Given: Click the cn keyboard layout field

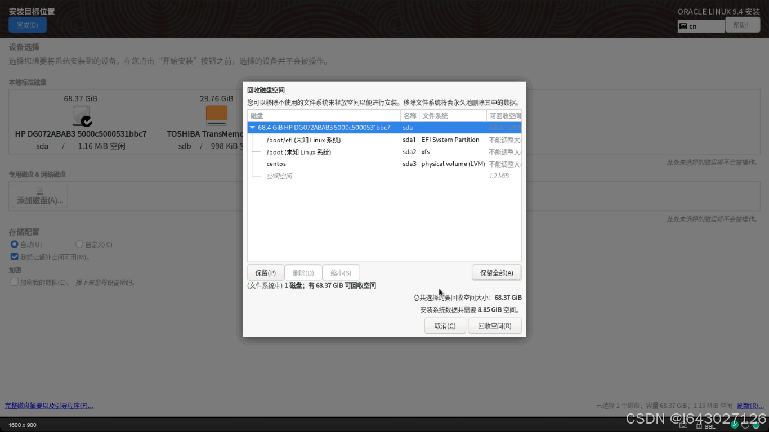Looking at the screenshot, I should tap(701, 26).
